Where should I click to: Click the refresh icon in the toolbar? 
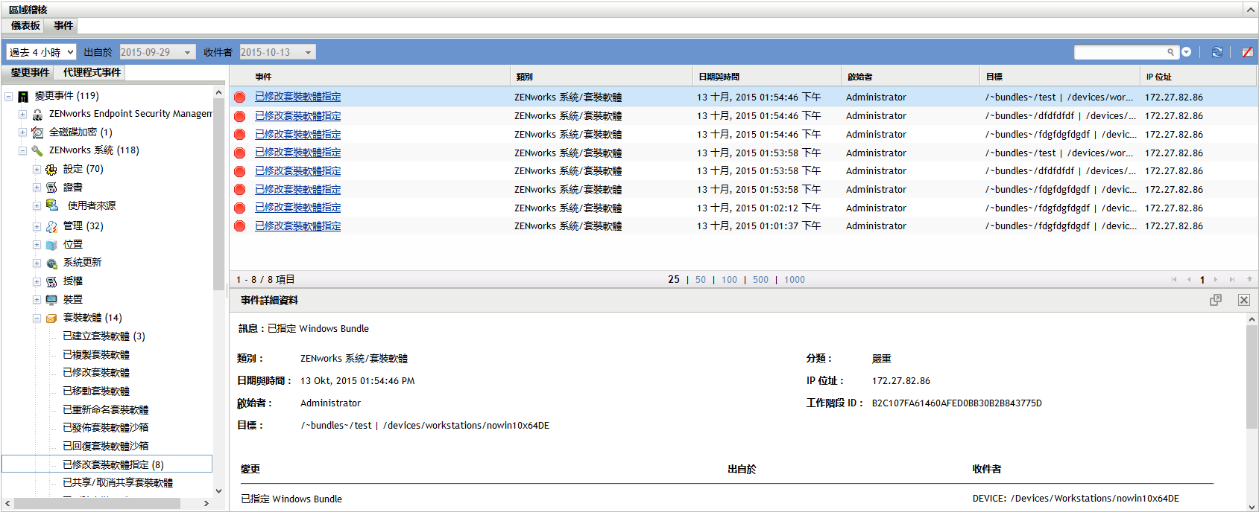point(1217,52)
